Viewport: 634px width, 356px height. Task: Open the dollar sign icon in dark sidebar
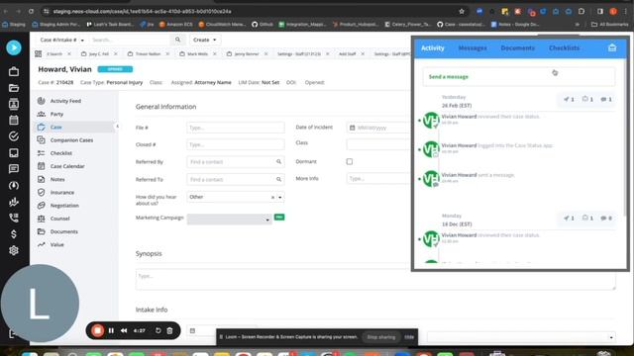pyautogui.click(x=14, y=234)
